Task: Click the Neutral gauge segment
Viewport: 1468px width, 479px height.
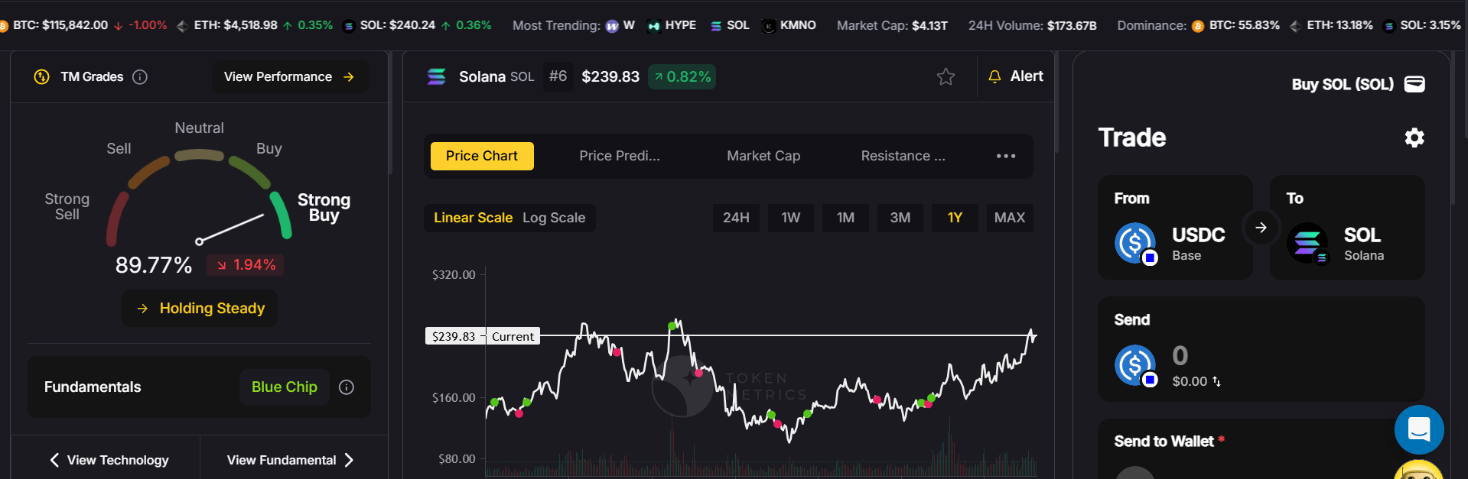Action: (x=200, y=155)
